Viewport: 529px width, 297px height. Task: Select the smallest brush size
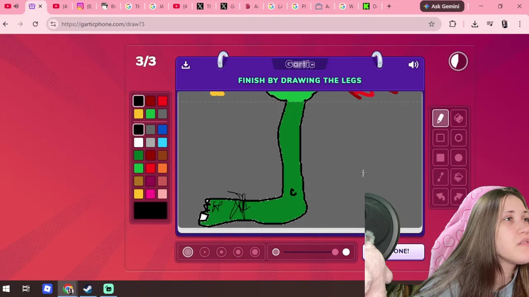click(x=188, y=252)
